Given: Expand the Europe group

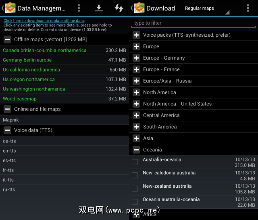Looking at the screenshot, I should click(x=136, y=46).
